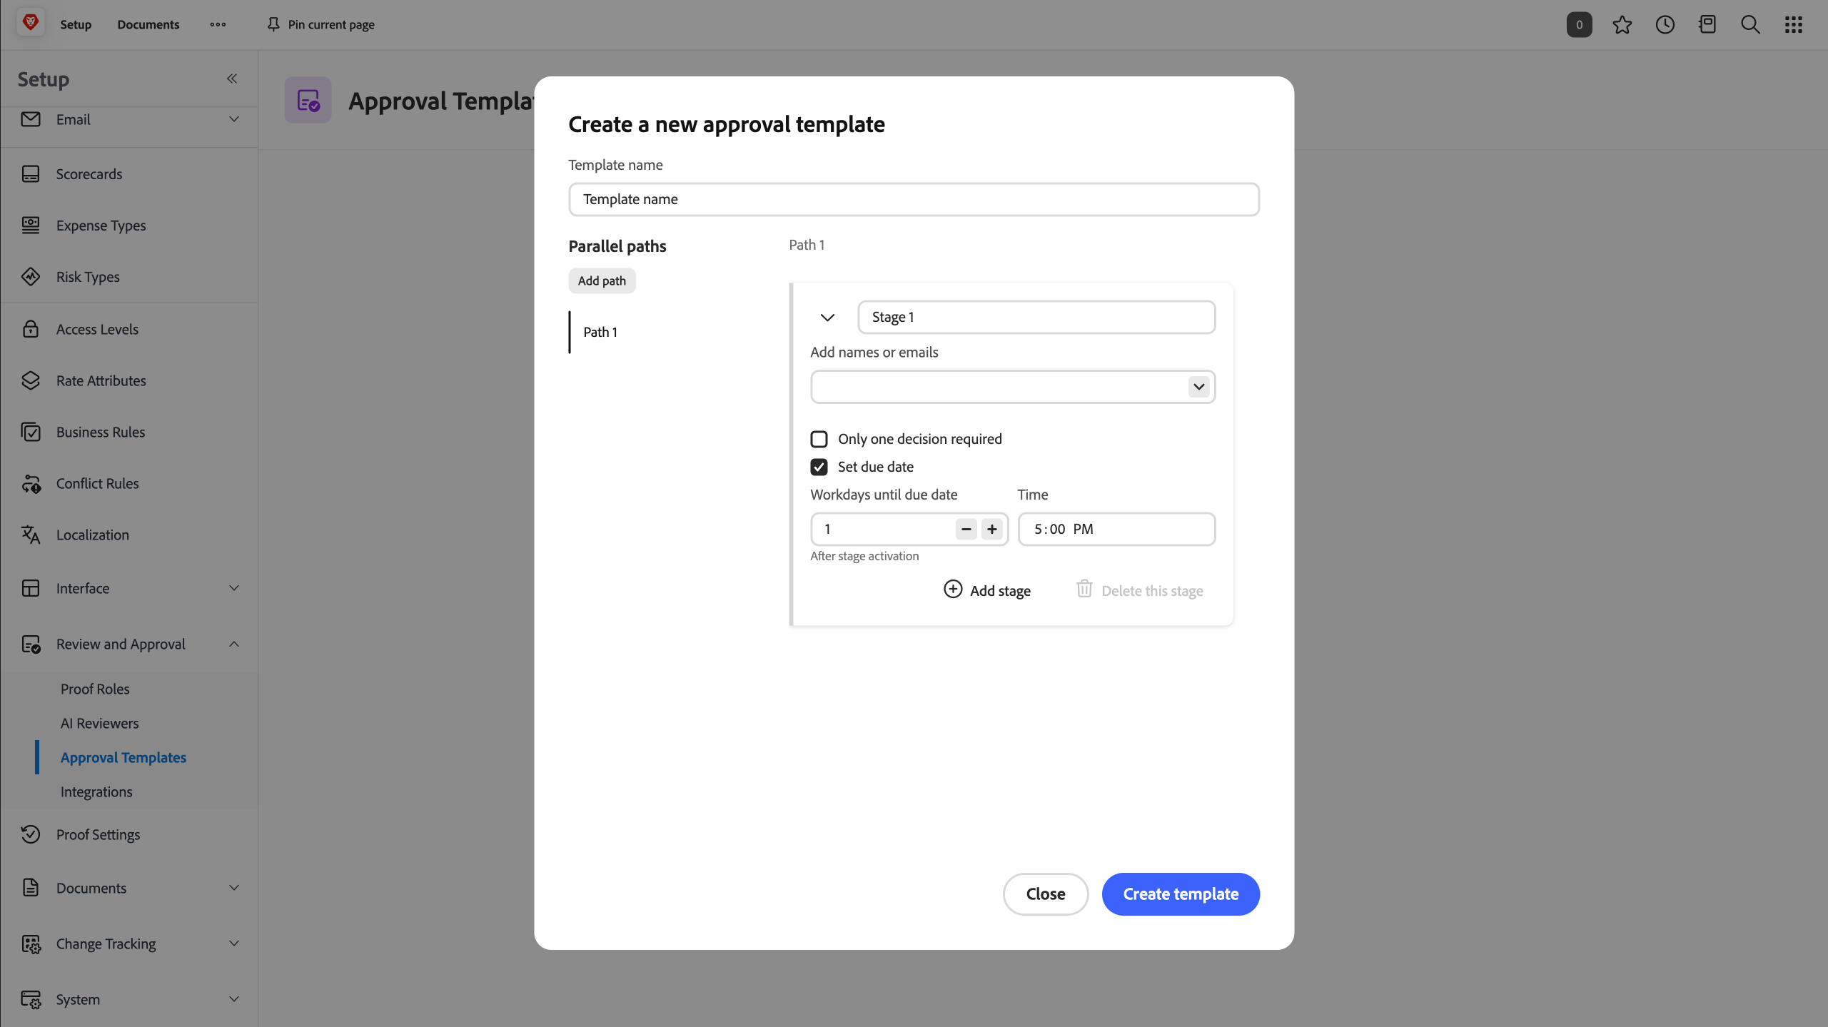Viewport: 1828px width, 1027px height.
Task: Click the Interface layout icon in sidebar
Action: pyautogui.click(x=31, y=588)
